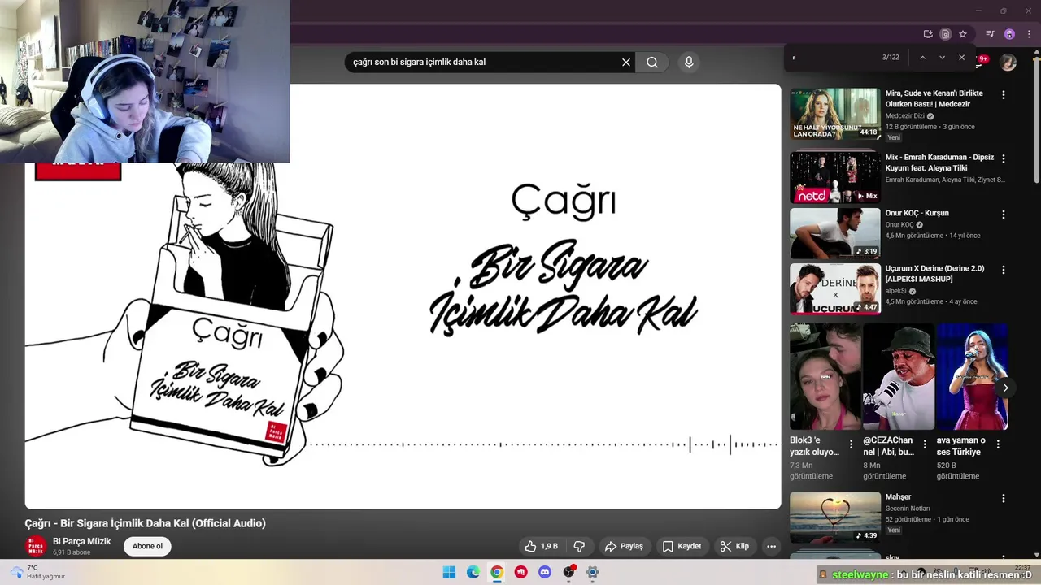Click the page search icon in address bar
The width and height of the screenshot is (1041, 585).
(x=945, y=34)
